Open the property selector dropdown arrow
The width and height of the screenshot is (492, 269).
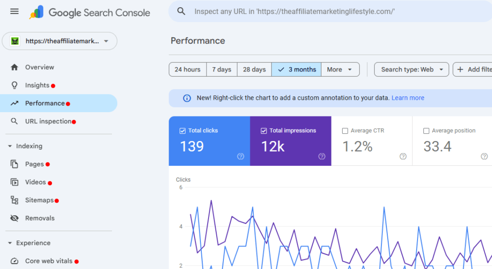click(x=106, y=41)
